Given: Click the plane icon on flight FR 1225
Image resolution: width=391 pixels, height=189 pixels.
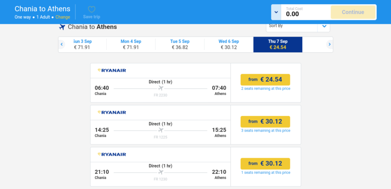Looking at the screenshot, I should tap(161, 130).
